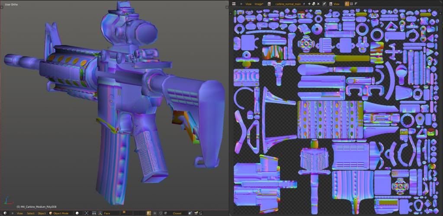Image resolution: width=443 pixels, height=216 pixels.
Task: Open the Select menu in the 3D viewport
Action: click(31, 213)
